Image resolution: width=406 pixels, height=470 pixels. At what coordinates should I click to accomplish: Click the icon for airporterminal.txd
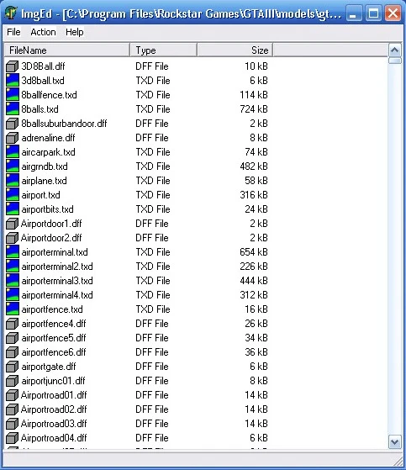[13, 252]
